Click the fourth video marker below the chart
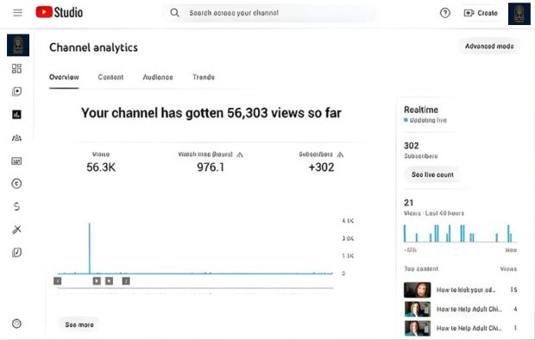Image resolution: width=535 pixels, height=340 pixels. click(126, 281)
